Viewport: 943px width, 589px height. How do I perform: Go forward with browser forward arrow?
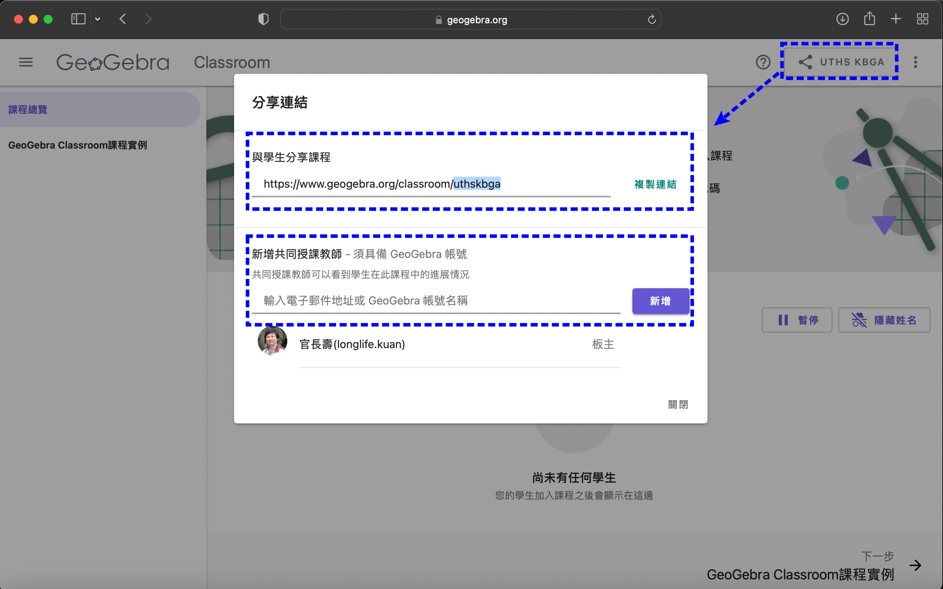(148, 19)
